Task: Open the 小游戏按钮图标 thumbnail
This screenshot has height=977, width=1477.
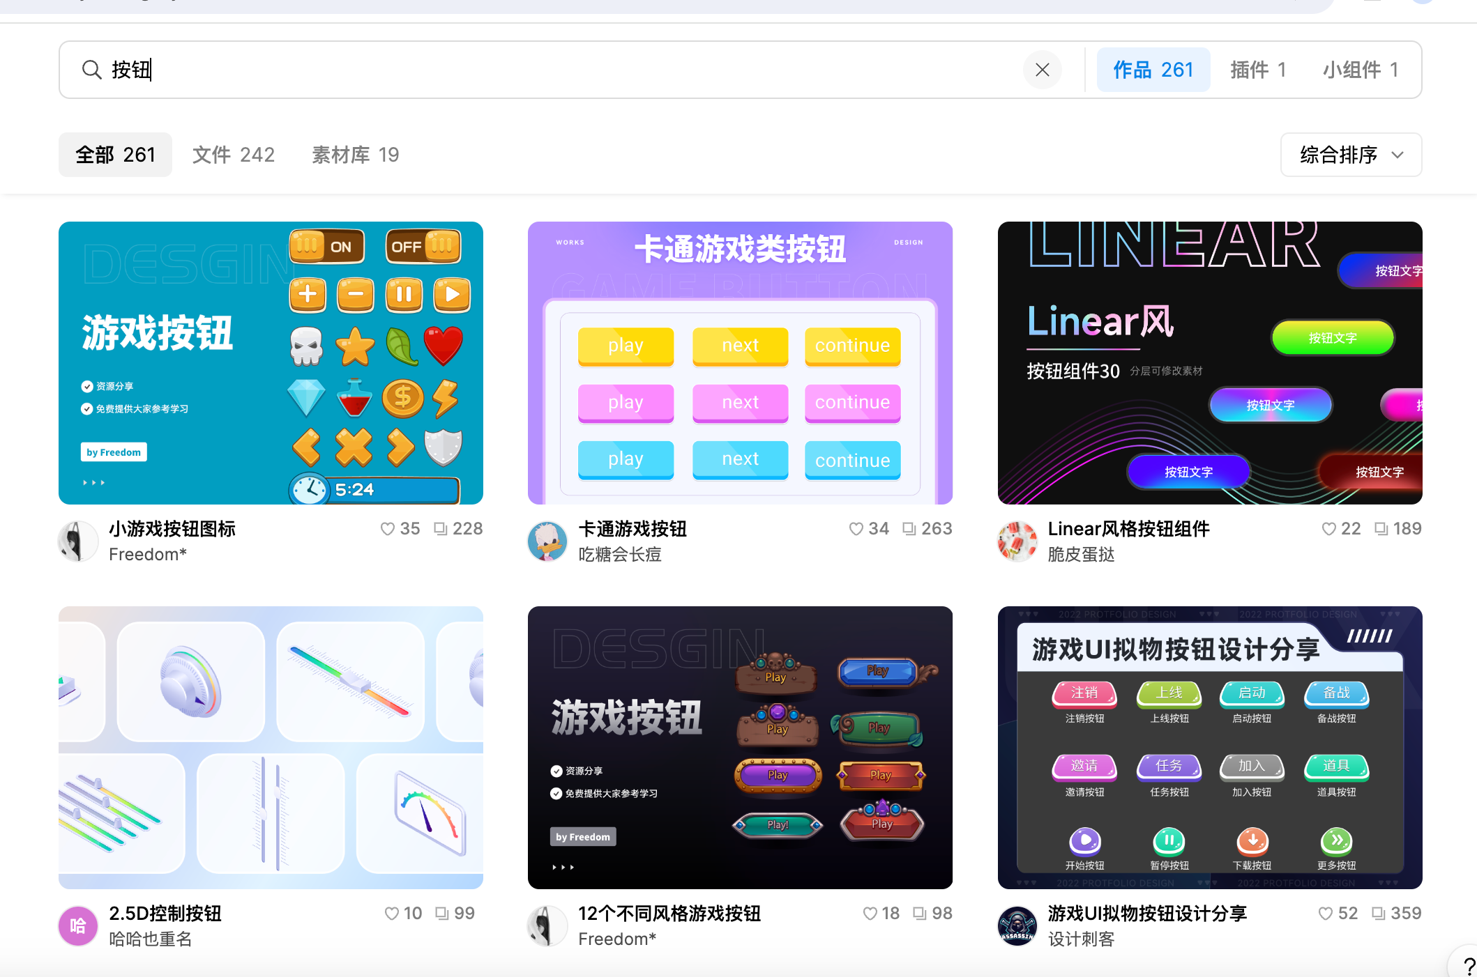Action: 271,363
